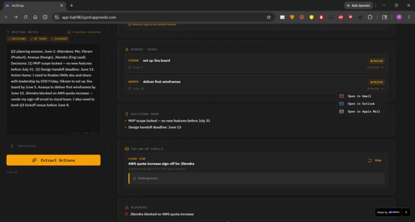The width and height of the screenshot is (415, 222).
Task: Click the ANANYA assignee label
Action: [133, 82]
